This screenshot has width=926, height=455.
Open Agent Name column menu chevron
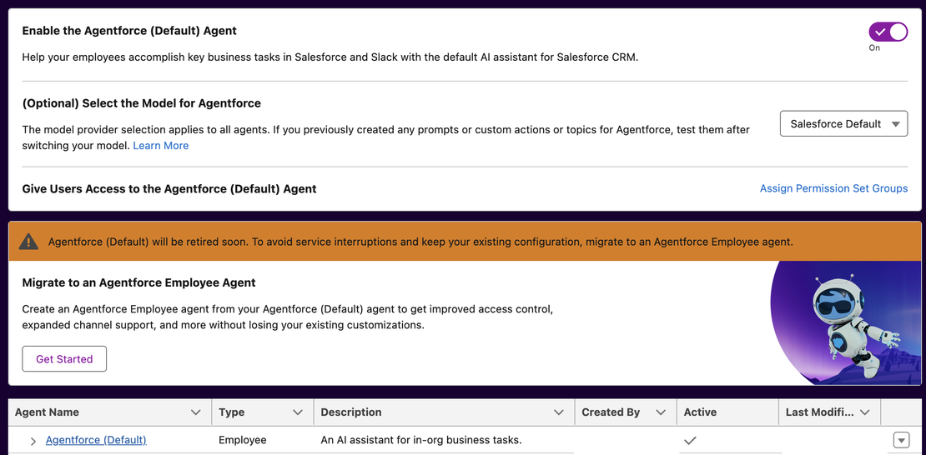pyautogui.click(x=196, y=412)
